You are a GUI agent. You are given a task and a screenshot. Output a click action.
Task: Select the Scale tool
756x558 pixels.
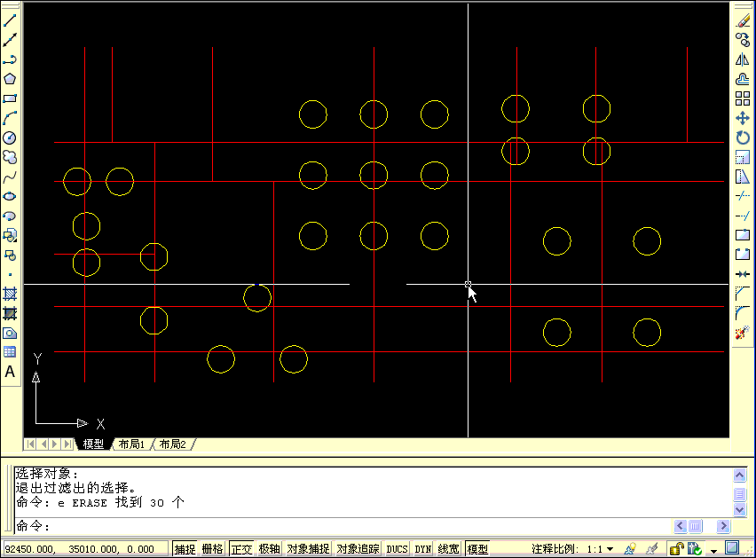(x=743, y=157)
